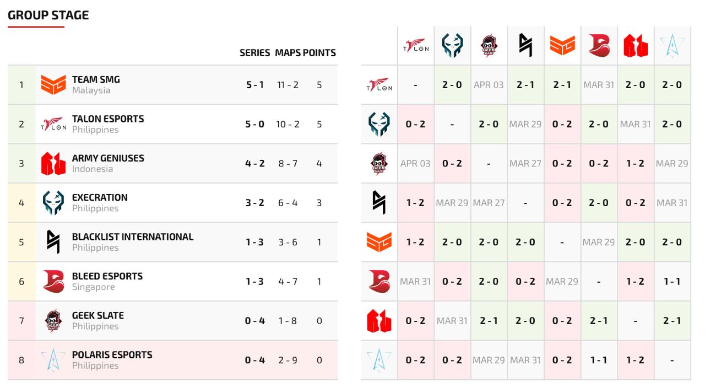The height and width of the screenshot is (387, 705).
Task: Click Geek Slate logo in standings
Action: (x=53, y=321)
